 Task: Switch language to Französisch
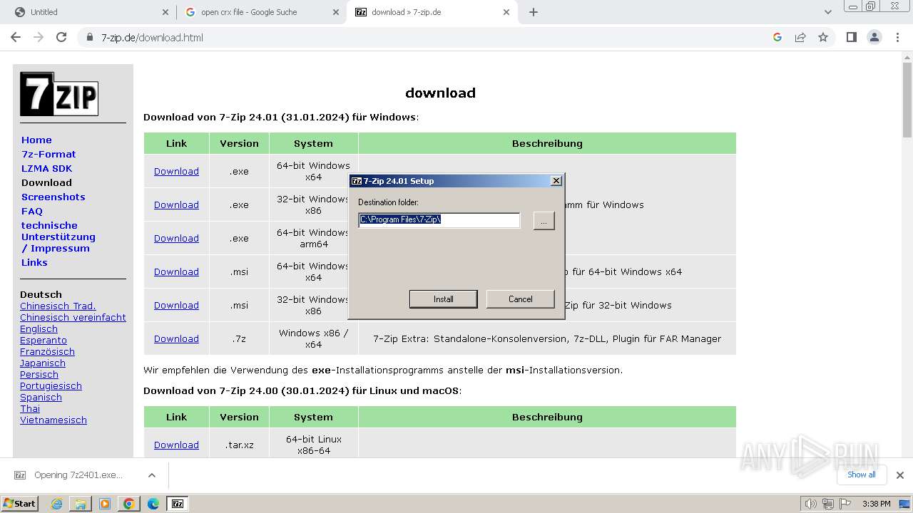tap(47, 351)
